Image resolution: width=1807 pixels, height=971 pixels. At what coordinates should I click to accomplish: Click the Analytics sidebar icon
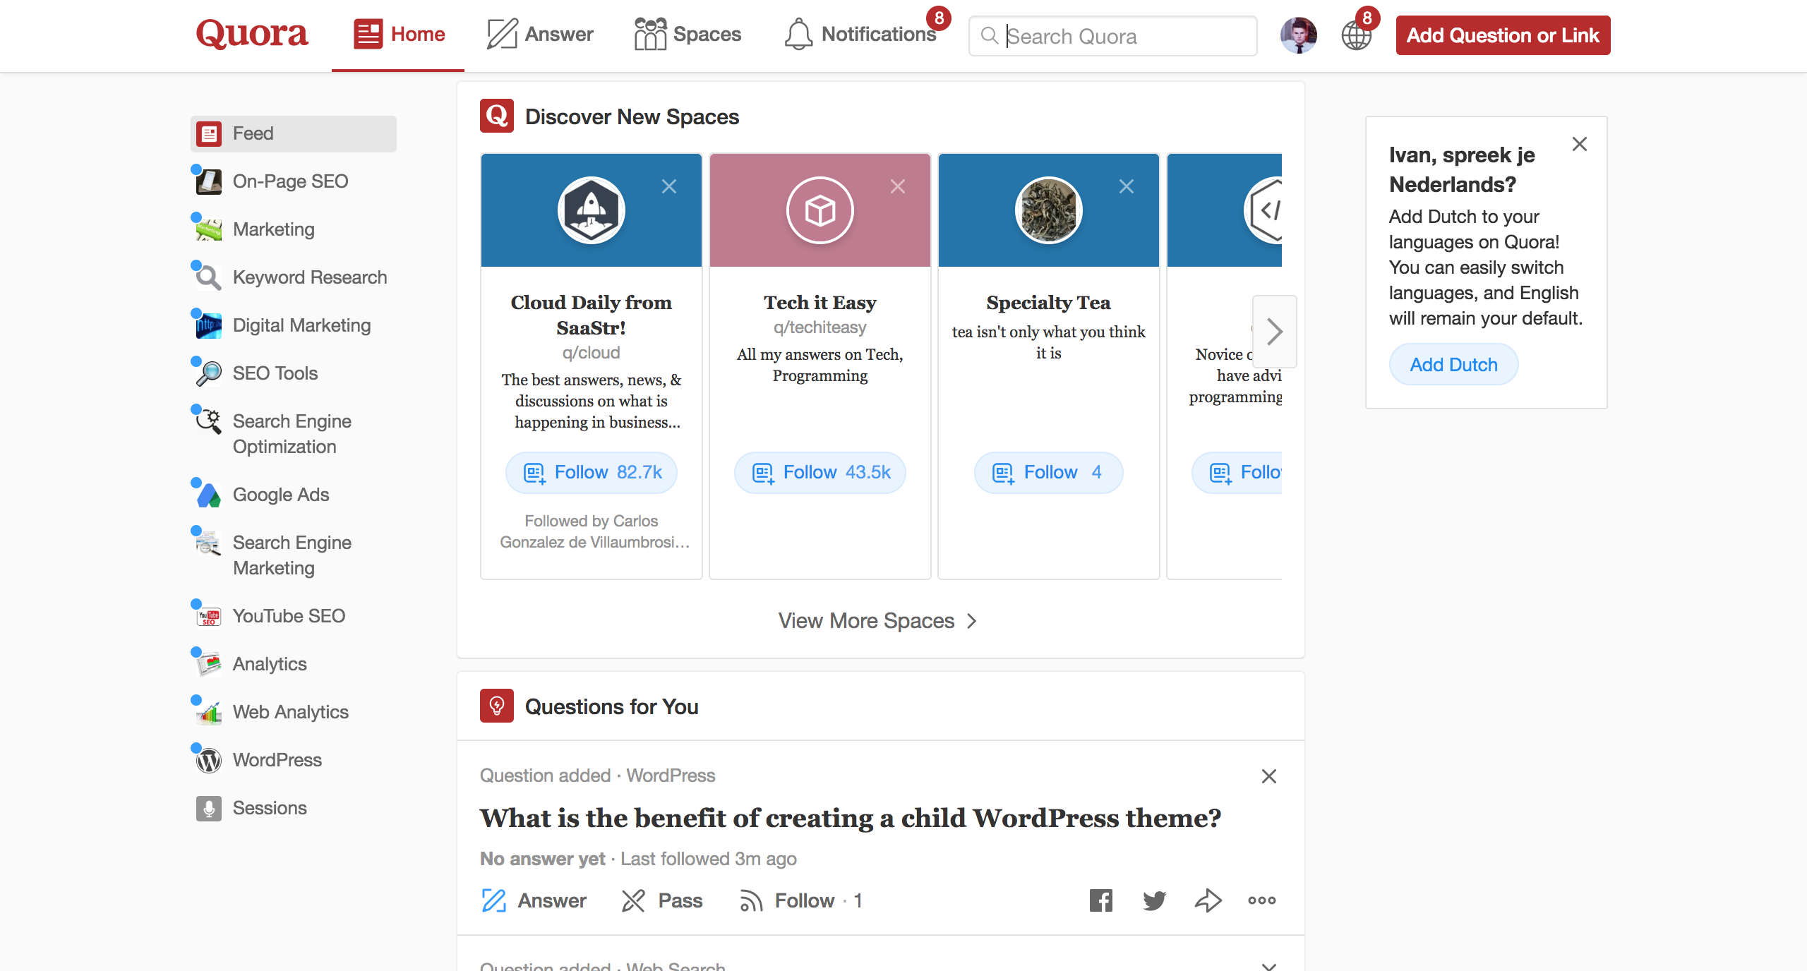[207, 663]
